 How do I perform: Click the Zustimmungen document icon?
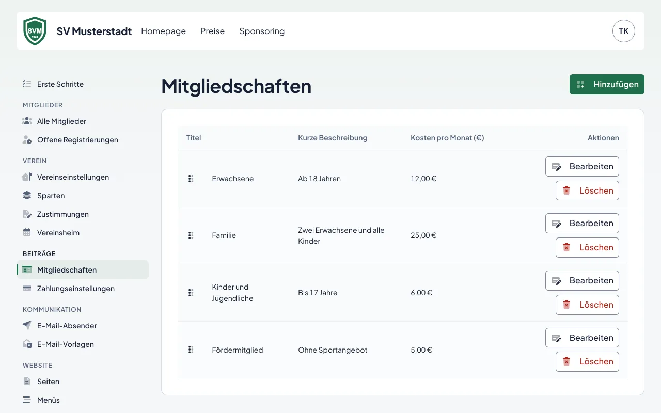[x=27, y=214]
